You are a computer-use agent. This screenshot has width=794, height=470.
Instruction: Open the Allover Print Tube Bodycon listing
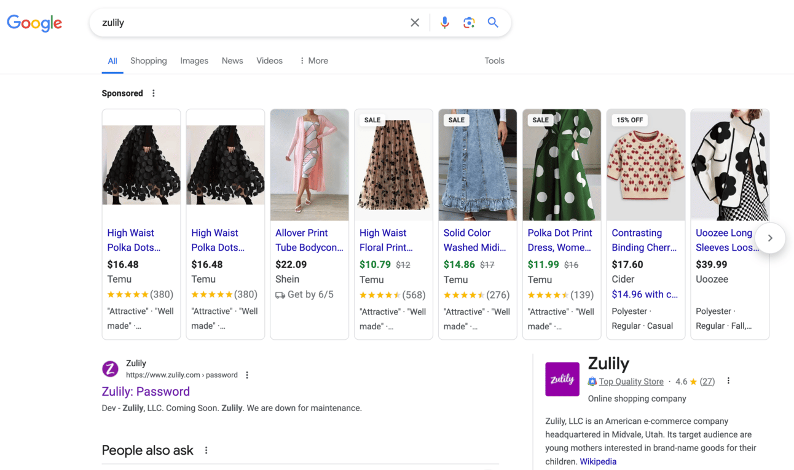[x=309, y=240]
